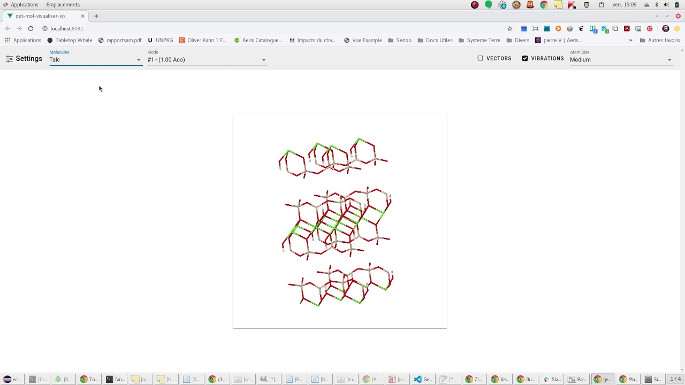Click the red Mendeley extension icon
685x385 pixels.
[627, 28]
